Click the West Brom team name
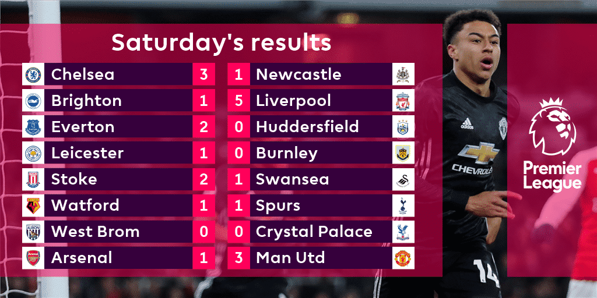This screenshot has width=597, height=298. (x=95, y=232)
